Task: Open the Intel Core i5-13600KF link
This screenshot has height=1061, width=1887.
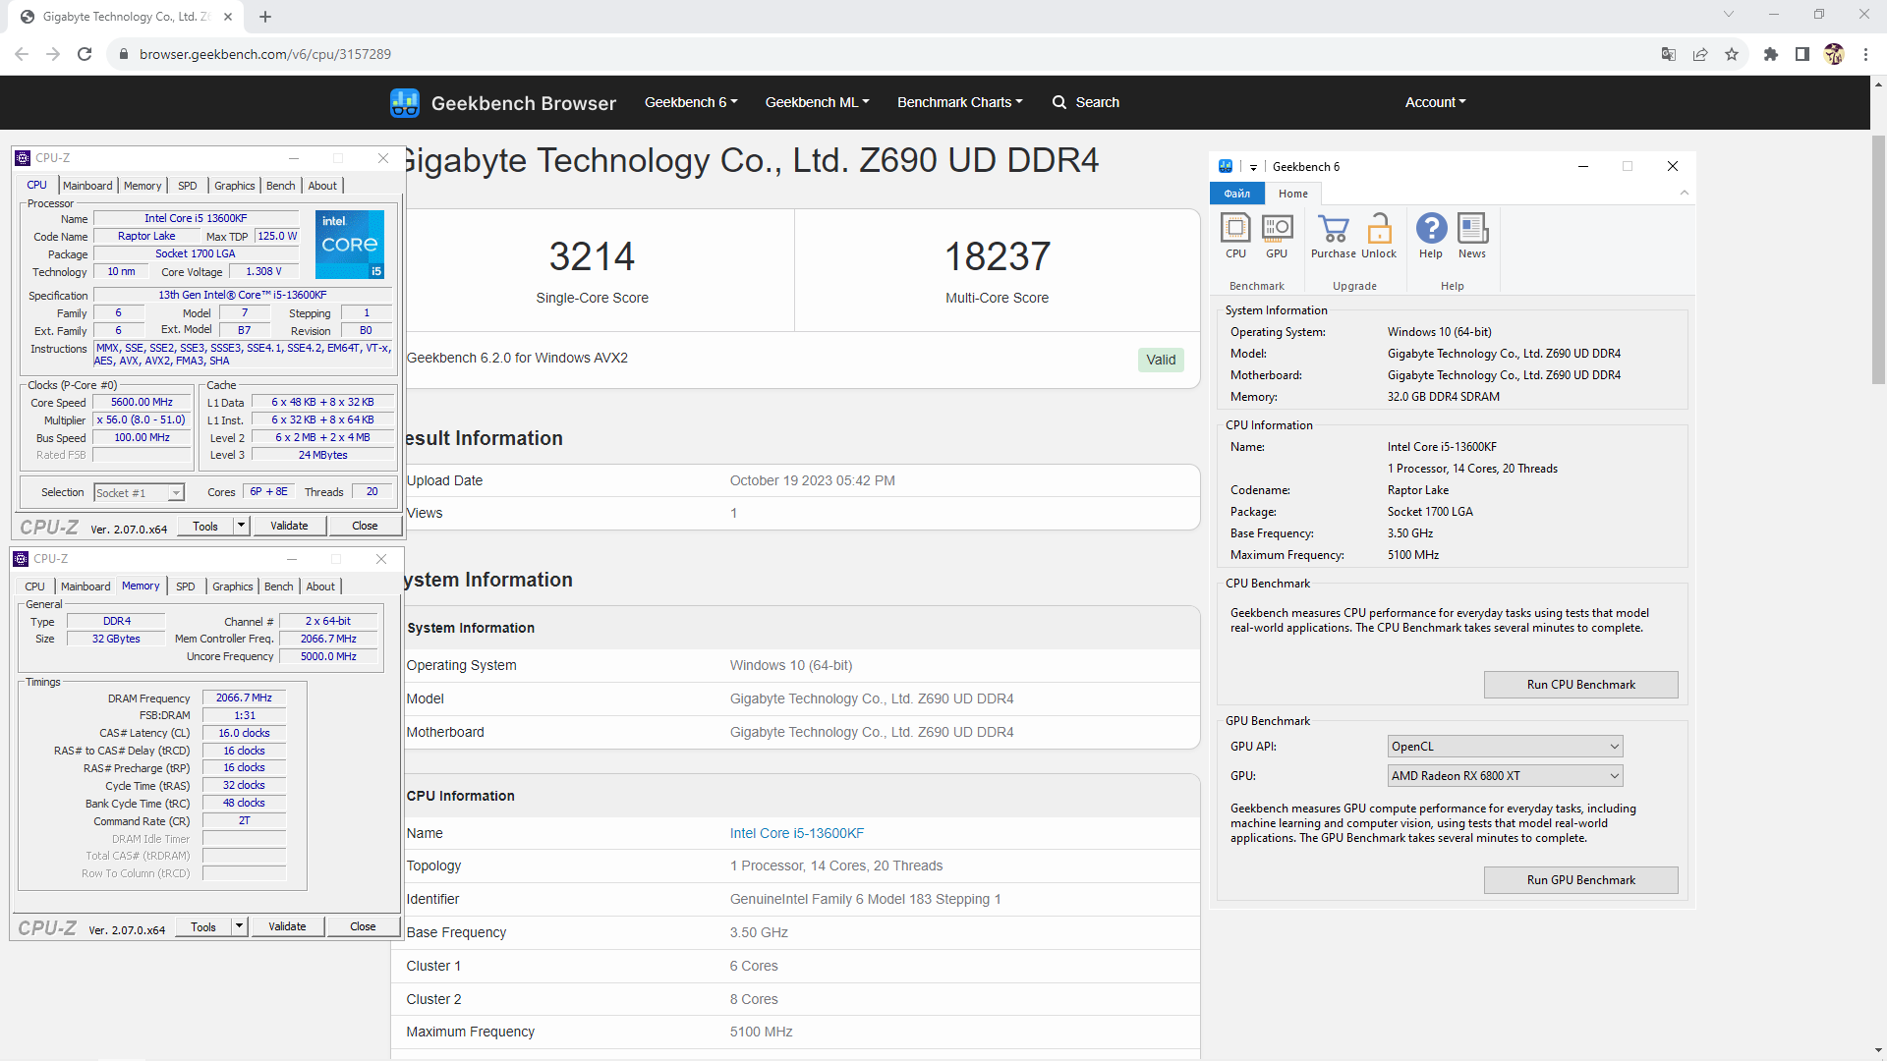Action: [796, 833]
